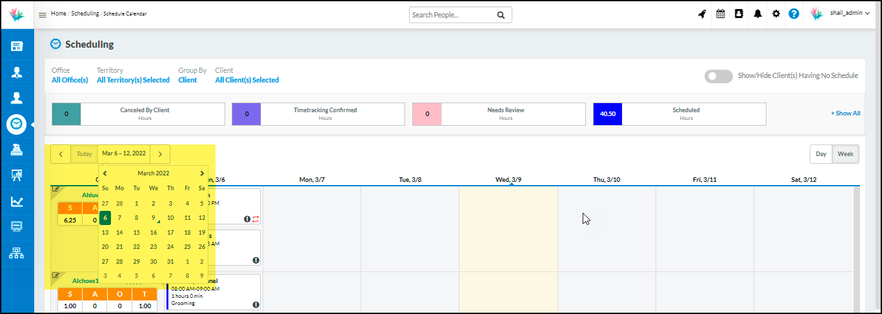This screenshot has width=882, height=314.
Task: Toggle Show/Hide Client(s) Having No Schedule
Action: tap(719, 75)
